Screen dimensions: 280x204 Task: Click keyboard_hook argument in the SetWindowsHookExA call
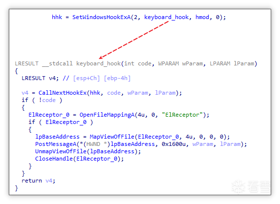166,17
